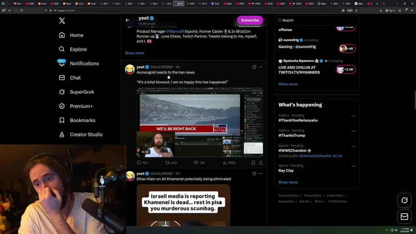Viewport: 416px width, 234px height.
Task: Open Accessibility footer link
Action: click(286, 201)
